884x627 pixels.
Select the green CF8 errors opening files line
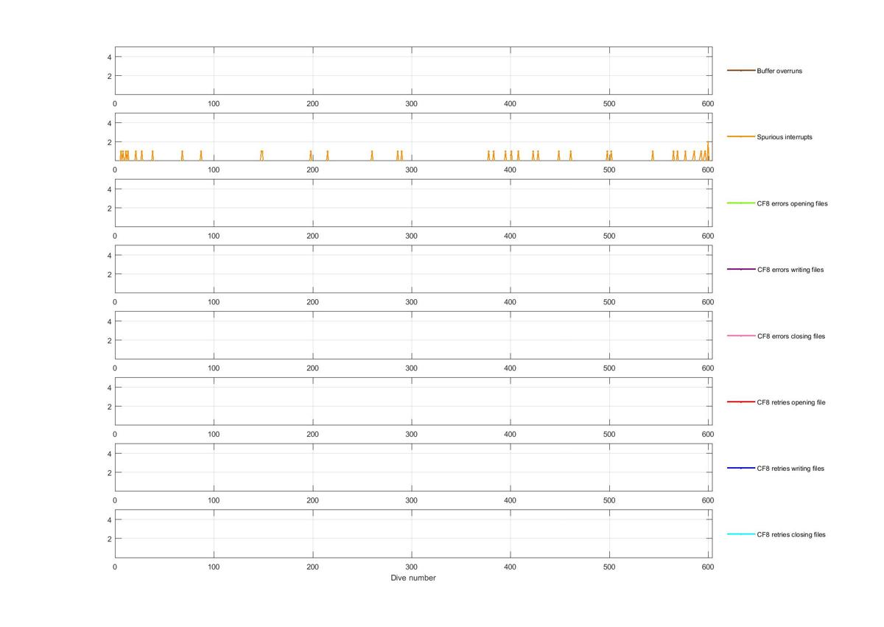(741, 203)
